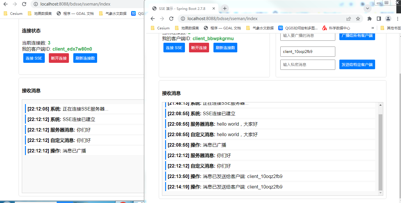Open a new tab with plus icon

pos(224,8)
